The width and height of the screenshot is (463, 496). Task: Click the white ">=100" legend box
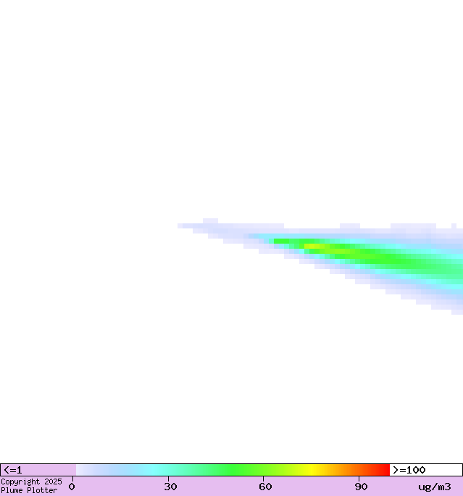[425, 470]
